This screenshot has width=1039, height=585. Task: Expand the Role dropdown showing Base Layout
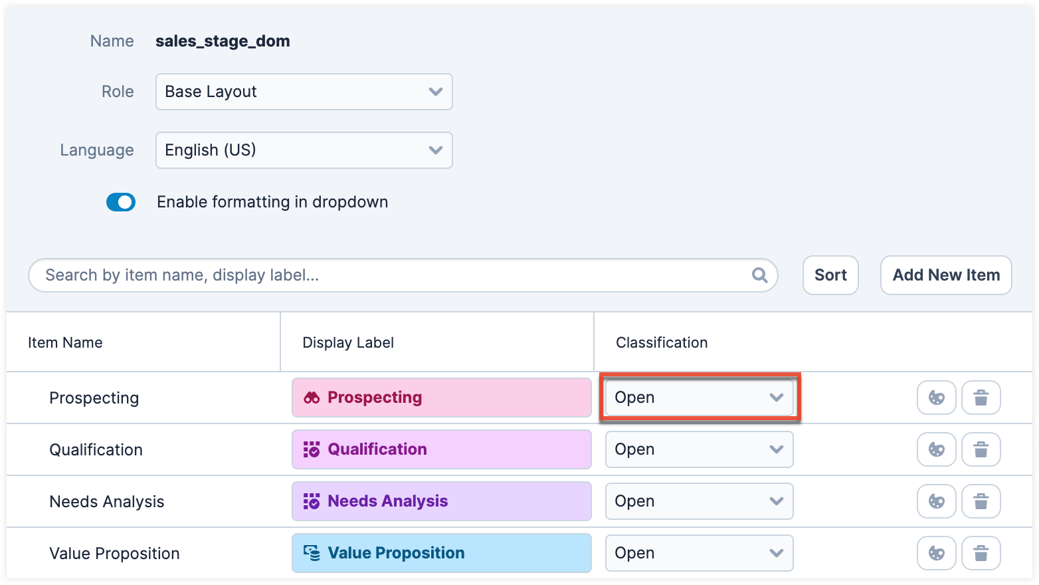point(304,92)
